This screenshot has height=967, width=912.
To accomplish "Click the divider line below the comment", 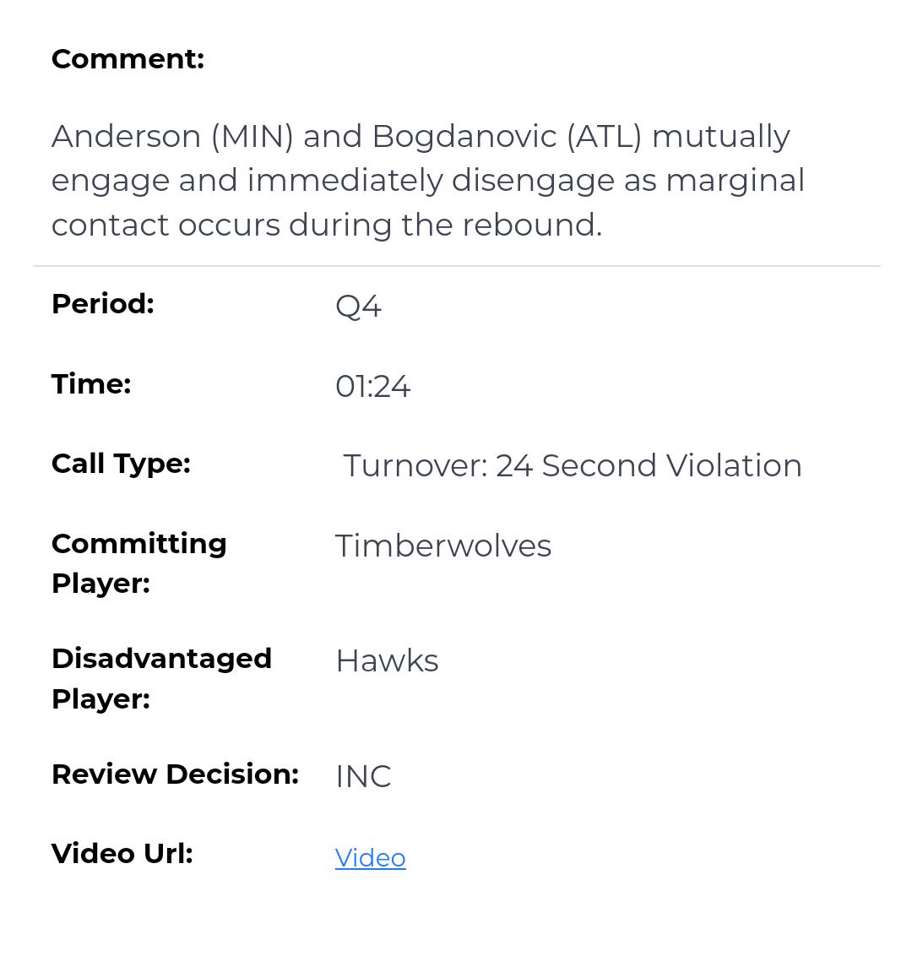I will pyautogui.click(x=456, y=266).
